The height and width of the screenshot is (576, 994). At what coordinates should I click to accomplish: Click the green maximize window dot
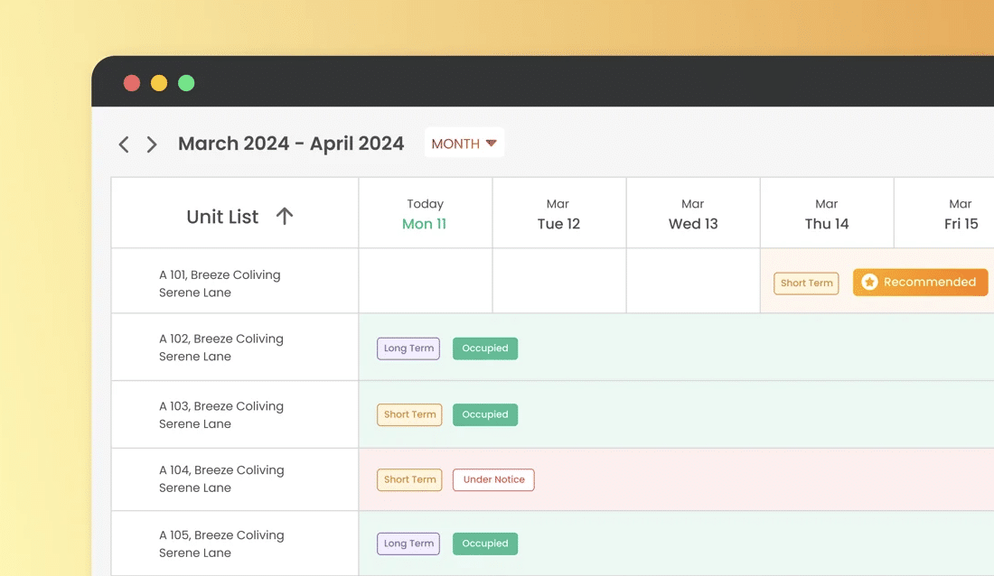click(186, 83)
